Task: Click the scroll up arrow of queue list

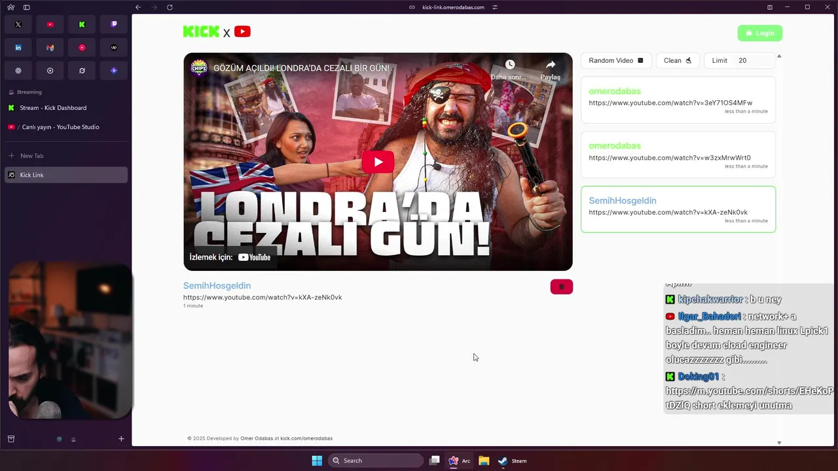Action: [x=779, y=56]
